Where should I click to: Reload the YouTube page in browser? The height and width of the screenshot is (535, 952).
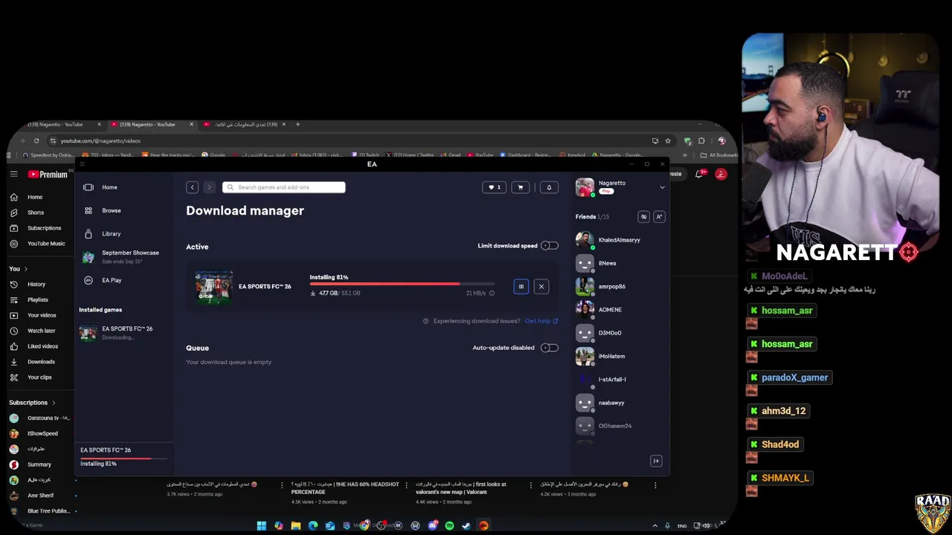pos(36,140)
